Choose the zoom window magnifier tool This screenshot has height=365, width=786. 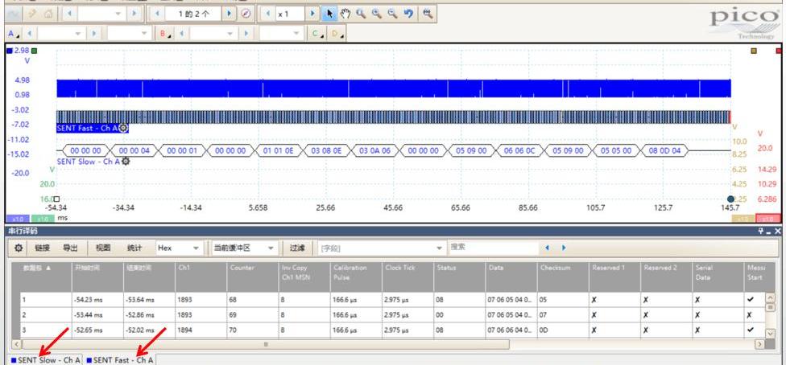click(361, 14)
